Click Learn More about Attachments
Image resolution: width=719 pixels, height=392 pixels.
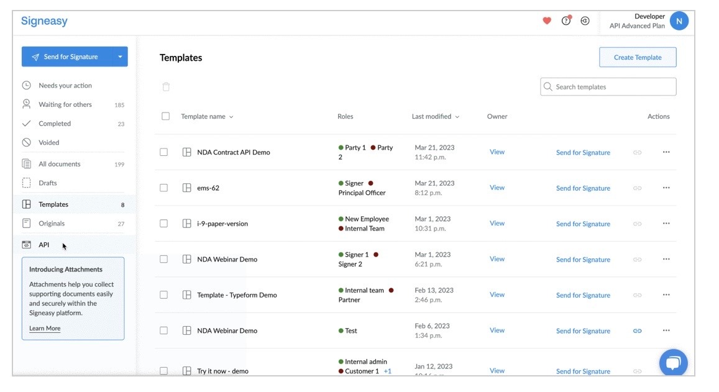pos(45,328)
